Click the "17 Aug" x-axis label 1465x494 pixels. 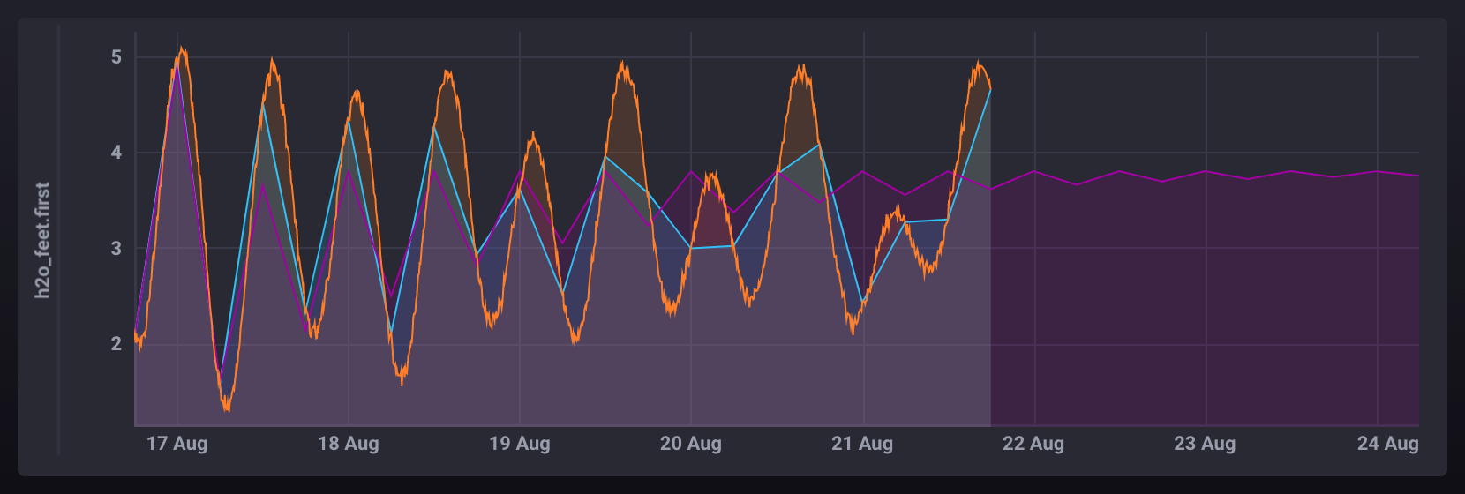(x=177, y=444)
